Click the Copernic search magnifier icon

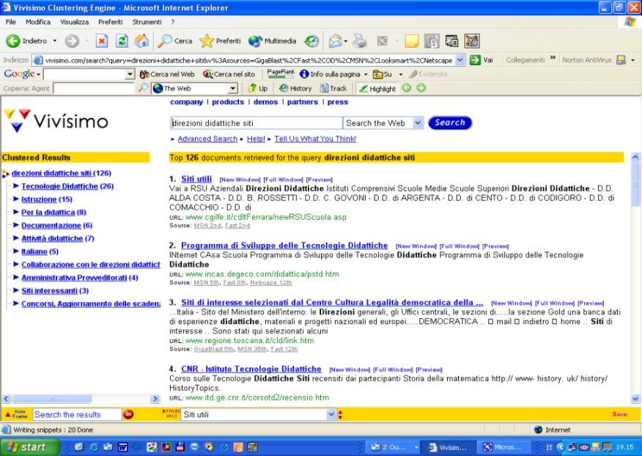pos(142,88)
